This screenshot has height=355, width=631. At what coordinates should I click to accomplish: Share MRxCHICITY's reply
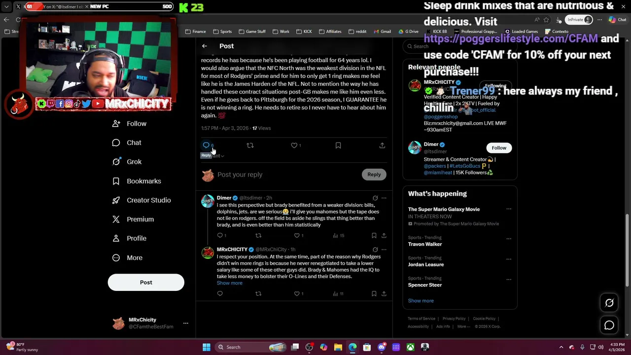point(384,294)
